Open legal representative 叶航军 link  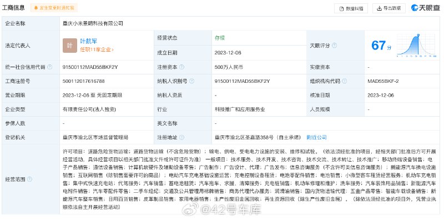click(89, 42)
